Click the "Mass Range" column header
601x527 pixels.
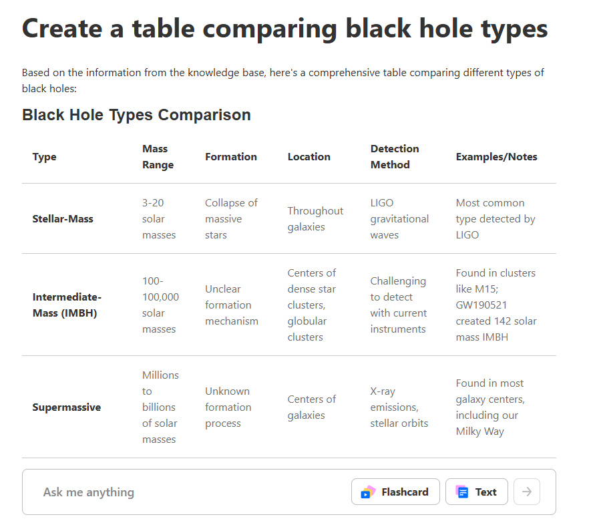coord(158,157)
